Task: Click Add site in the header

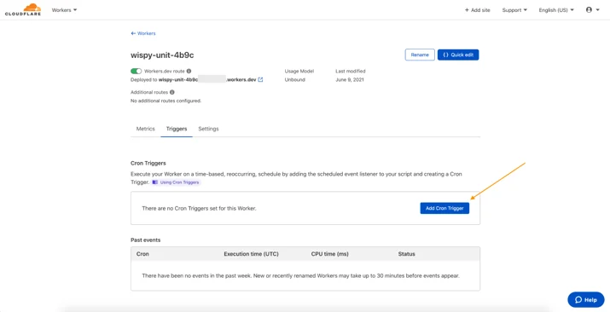Action: coord(478,10)
